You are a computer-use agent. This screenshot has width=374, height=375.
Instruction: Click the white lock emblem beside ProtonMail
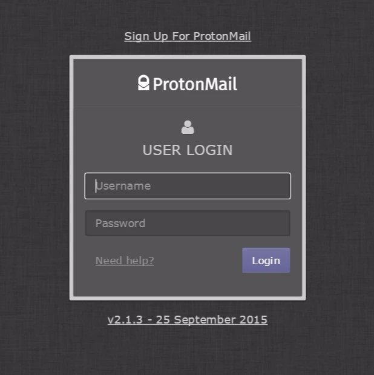click(x=143, y=83)
